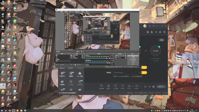This screenshot has height=112, width=199.
Task: Click Studio Mode button in OBS Controls dock
Action: pos(133,61)
